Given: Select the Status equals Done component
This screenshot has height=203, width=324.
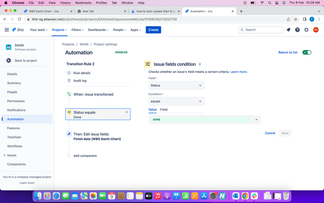Looking at the screenshot, I should click(98, 114).
